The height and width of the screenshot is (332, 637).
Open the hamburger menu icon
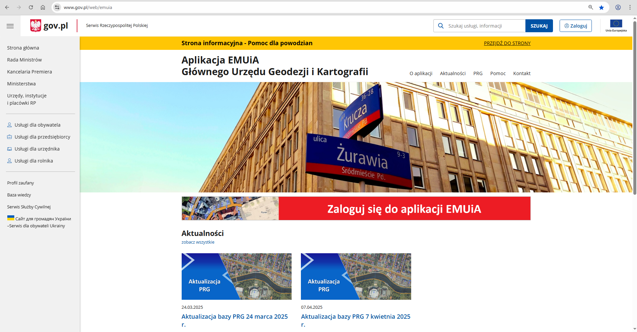coord(10,26)
